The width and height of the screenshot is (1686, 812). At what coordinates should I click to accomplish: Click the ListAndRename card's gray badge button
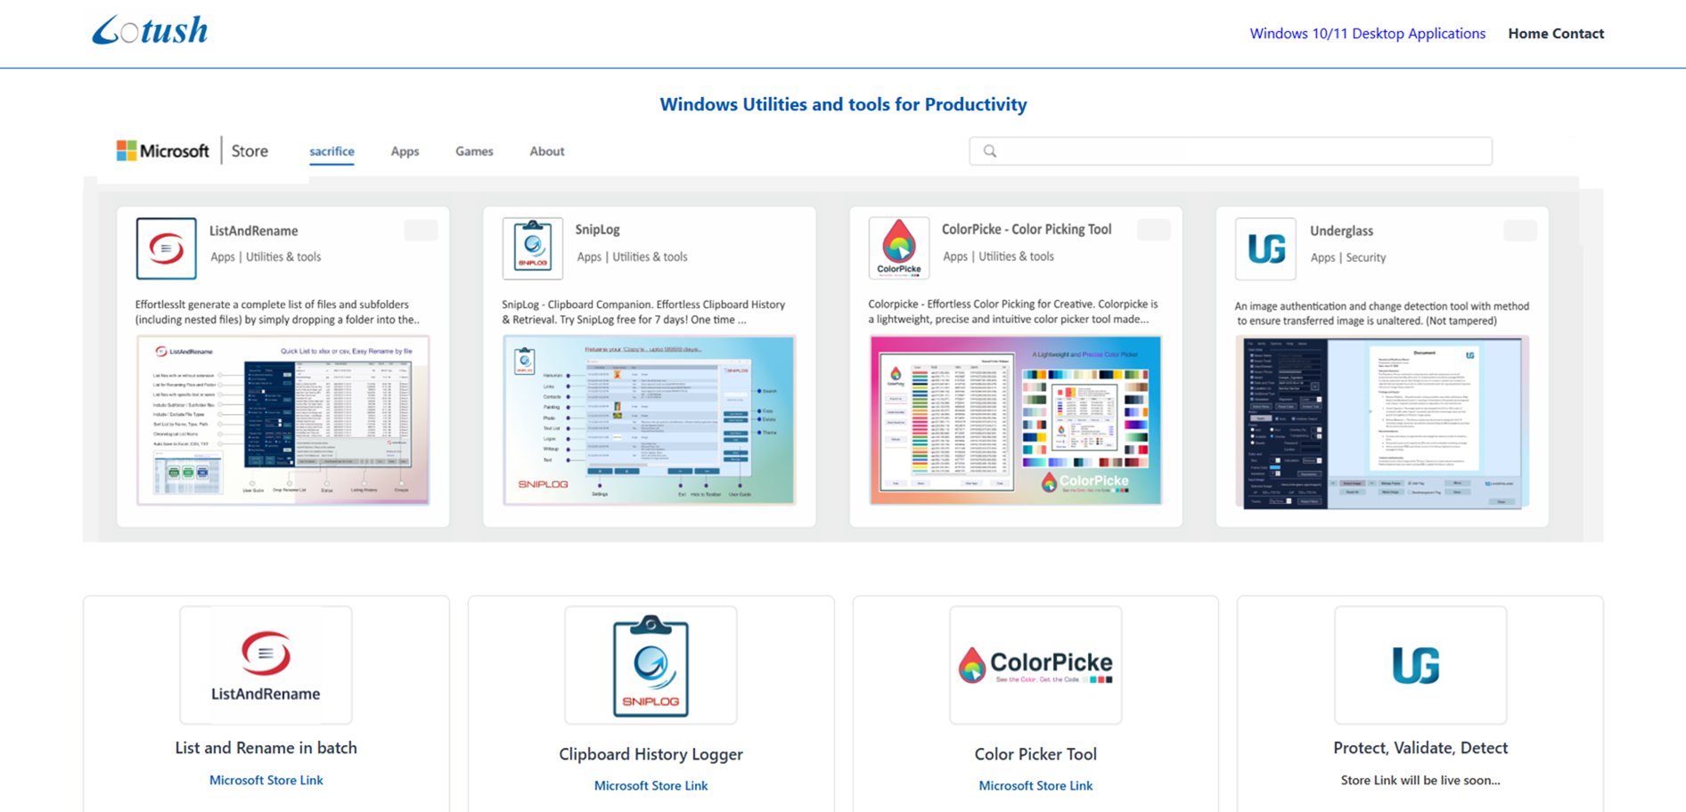coord(421,231)
